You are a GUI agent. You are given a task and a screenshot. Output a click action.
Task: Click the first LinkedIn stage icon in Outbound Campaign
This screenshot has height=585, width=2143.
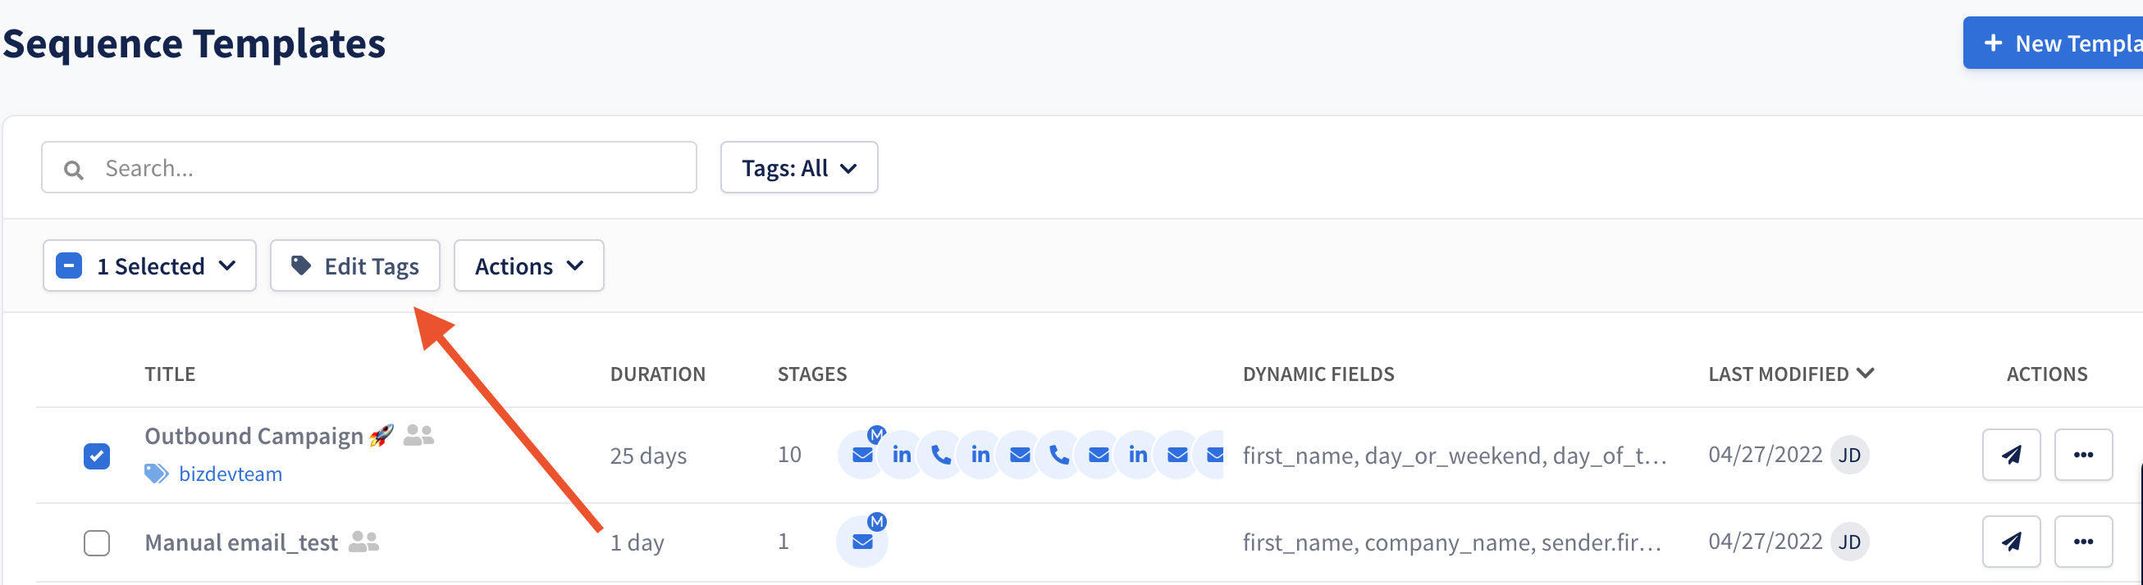(902, 455)
